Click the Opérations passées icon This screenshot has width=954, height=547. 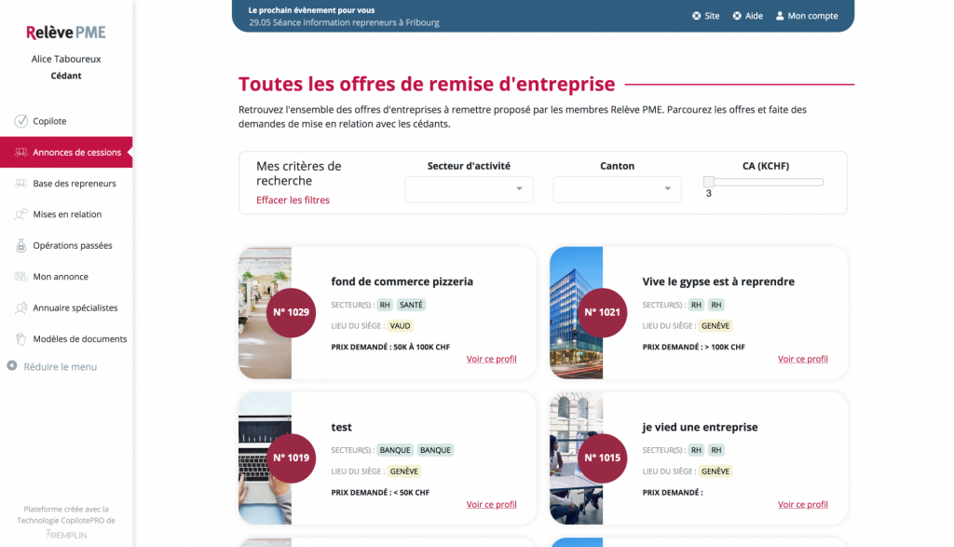pyautogui.click(x=21, y=245)
